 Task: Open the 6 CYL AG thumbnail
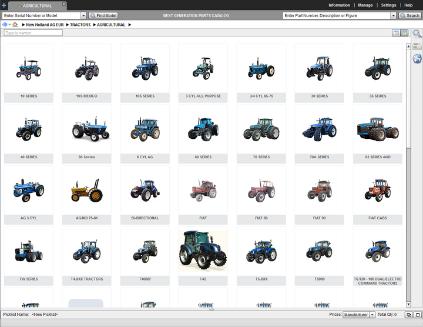click(145, 134)
